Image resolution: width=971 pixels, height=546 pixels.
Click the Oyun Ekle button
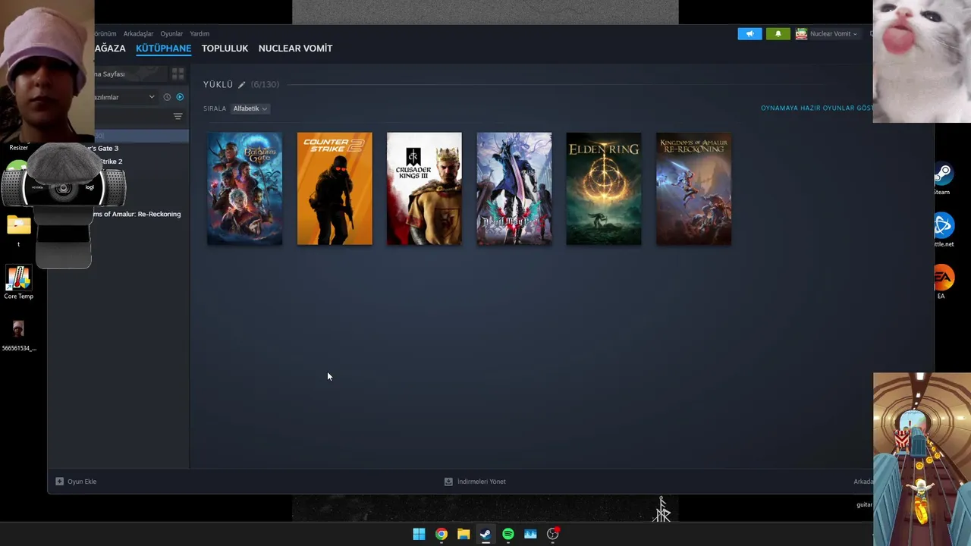click(76, 482)
